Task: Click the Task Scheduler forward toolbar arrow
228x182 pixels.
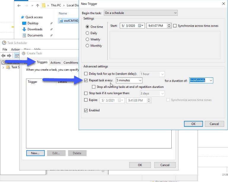Action: 9,56
